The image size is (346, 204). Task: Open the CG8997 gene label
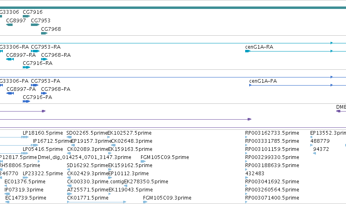16,20
